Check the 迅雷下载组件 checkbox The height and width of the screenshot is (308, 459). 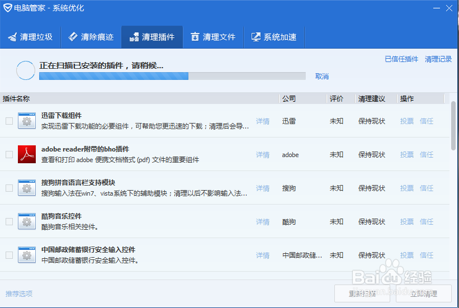[x=9, y=121]
